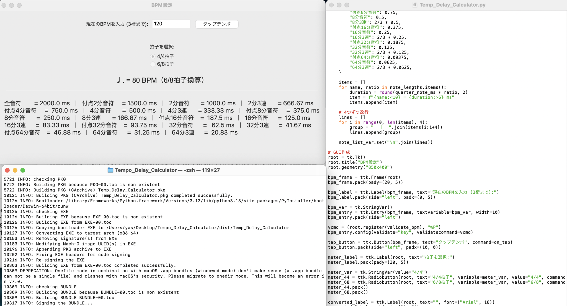567x306 pixels.
Task: Click the folder icon in terminal title
Action: pyautogui.click(x=110, y=170)
